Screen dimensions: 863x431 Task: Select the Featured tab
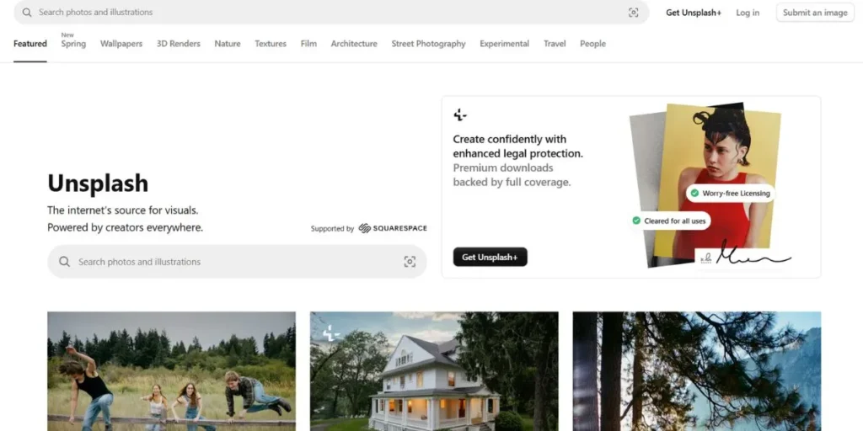[30, 44]
